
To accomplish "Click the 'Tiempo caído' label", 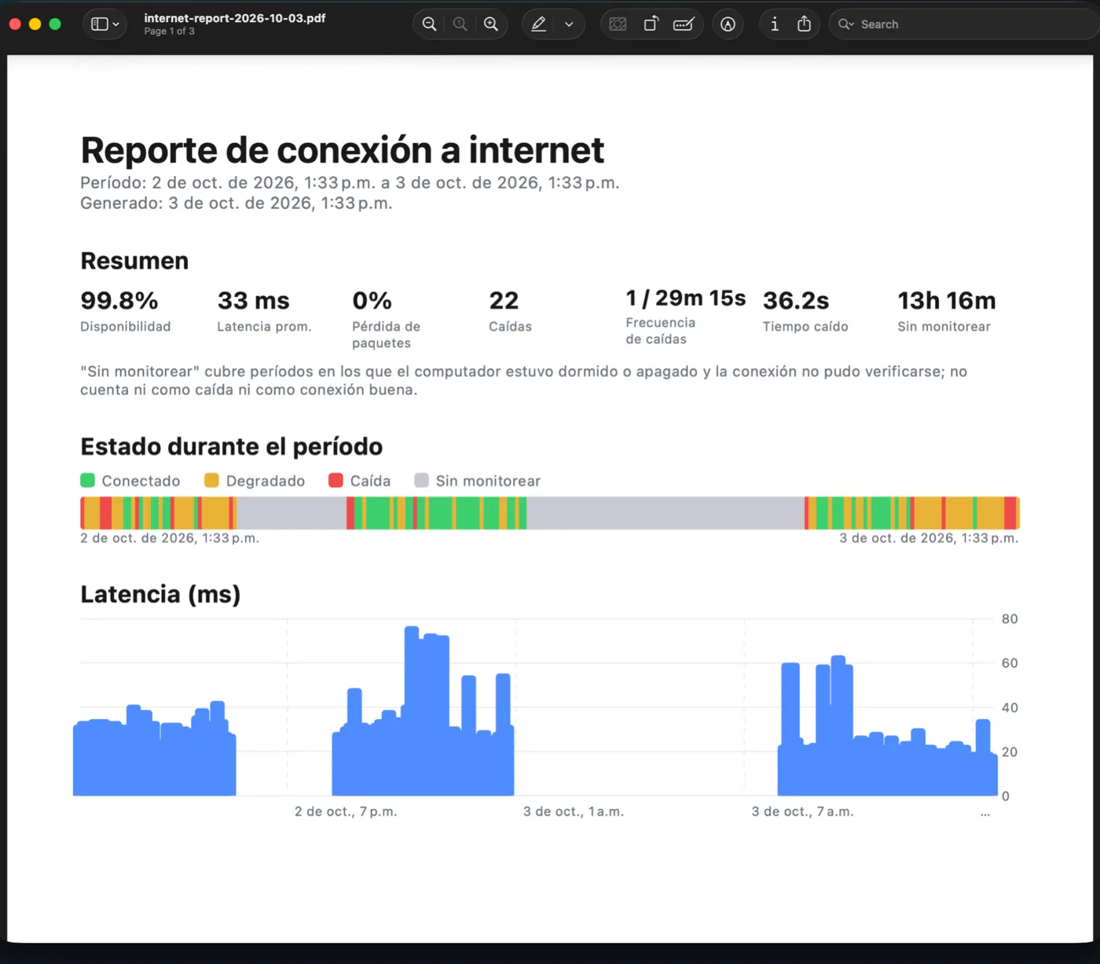I will pyautogui.click(x=805, y=327).
